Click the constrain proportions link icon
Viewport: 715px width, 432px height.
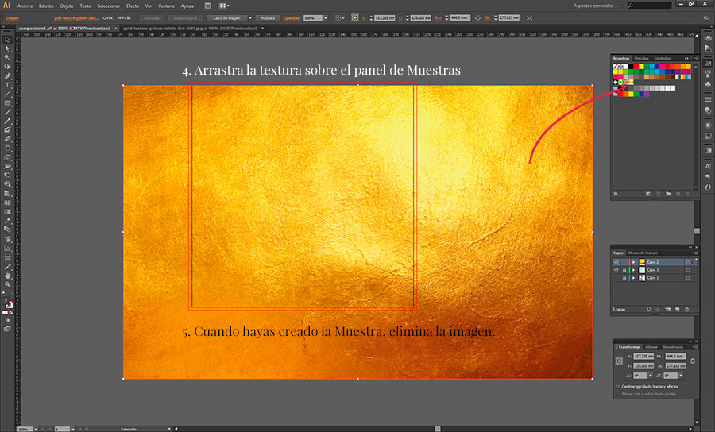tap(693, 361)
